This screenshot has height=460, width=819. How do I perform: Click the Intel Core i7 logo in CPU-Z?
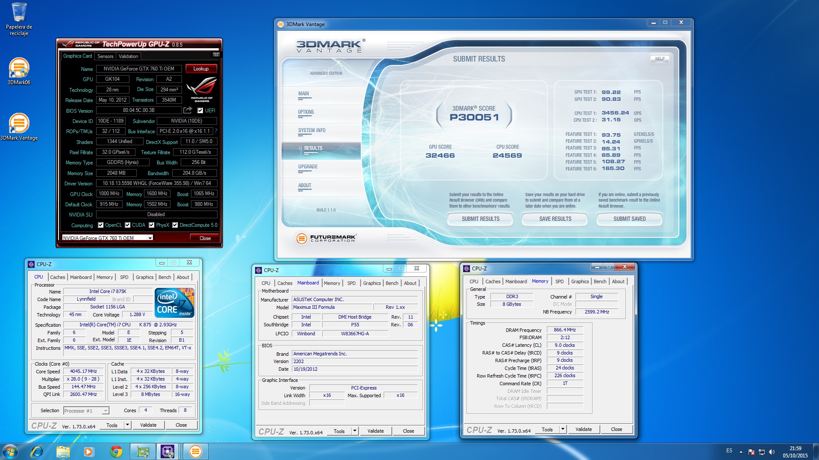point(174,302)
